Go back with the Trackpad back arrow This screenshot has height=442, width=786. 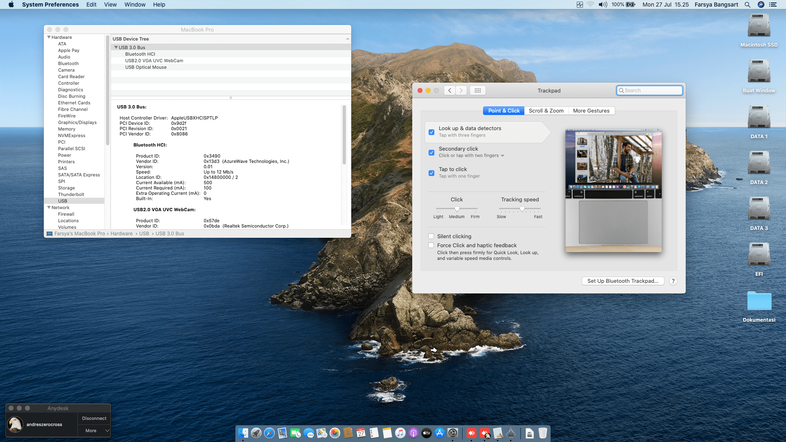(449, 90)
